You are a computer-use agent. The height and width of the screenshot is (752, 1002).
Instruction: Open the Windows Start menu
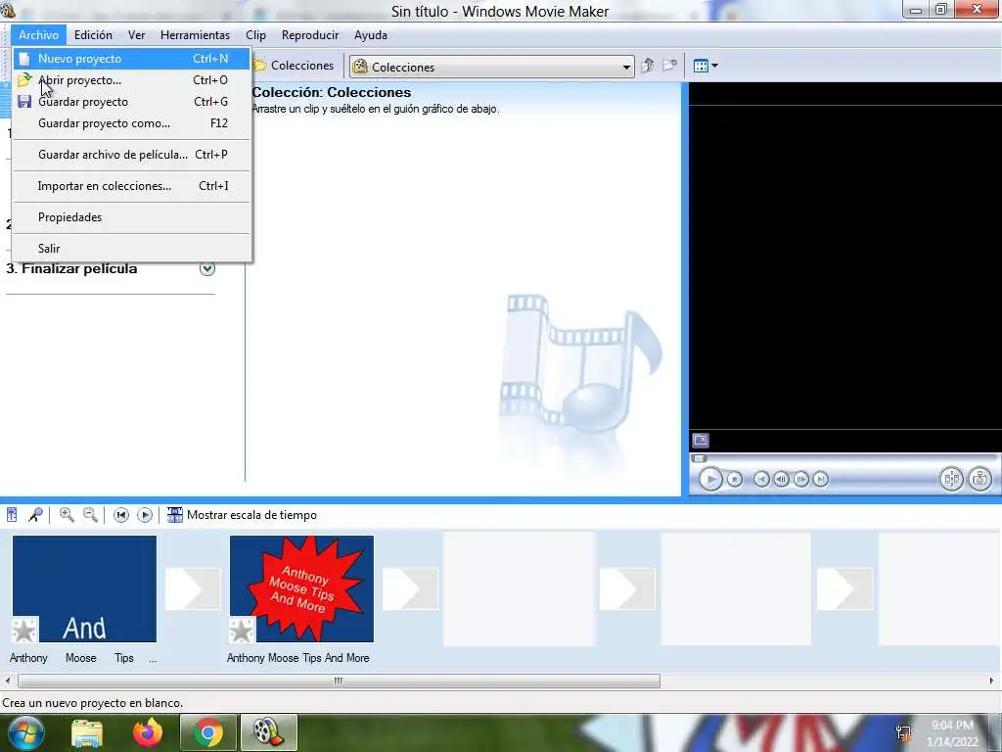25,732
